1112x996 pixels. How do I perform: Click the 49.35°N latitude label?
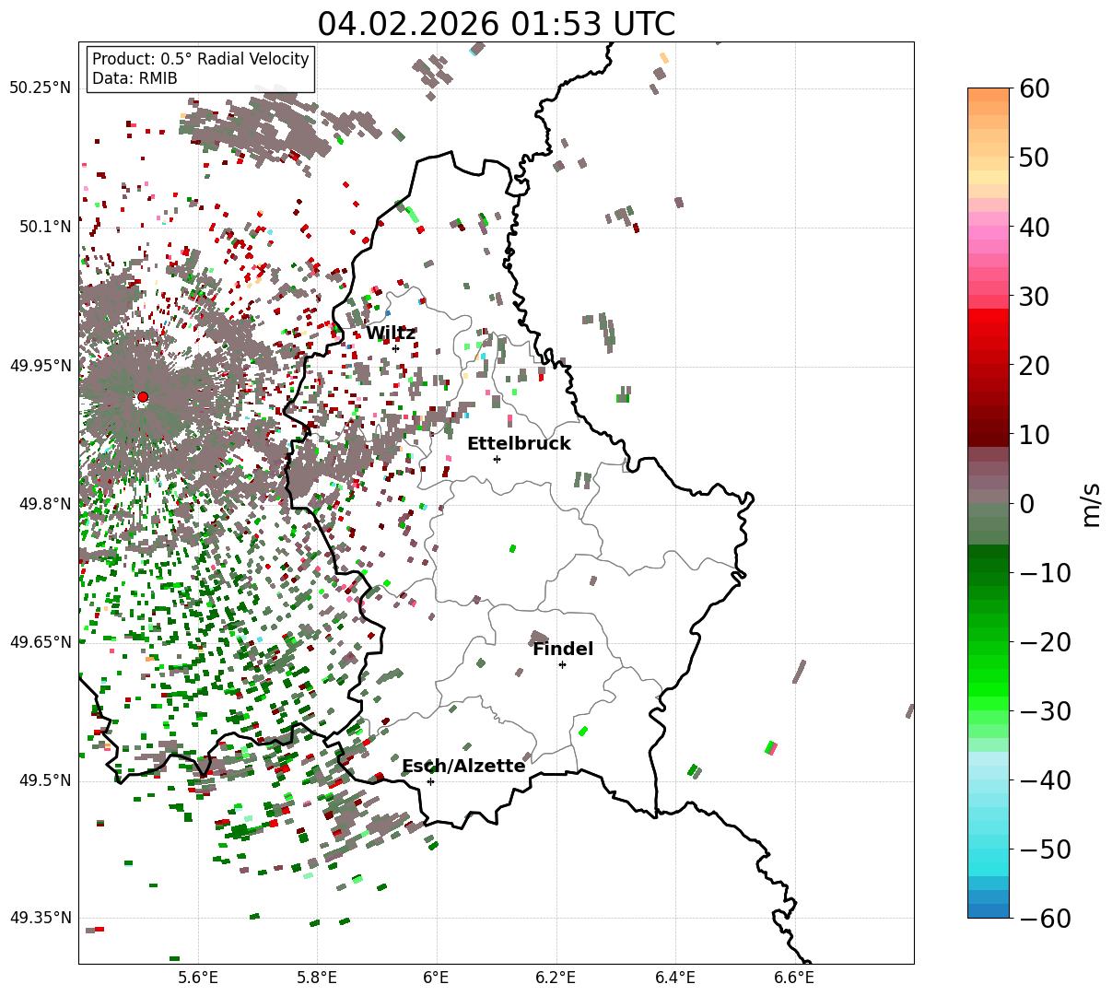click(41, 918)
